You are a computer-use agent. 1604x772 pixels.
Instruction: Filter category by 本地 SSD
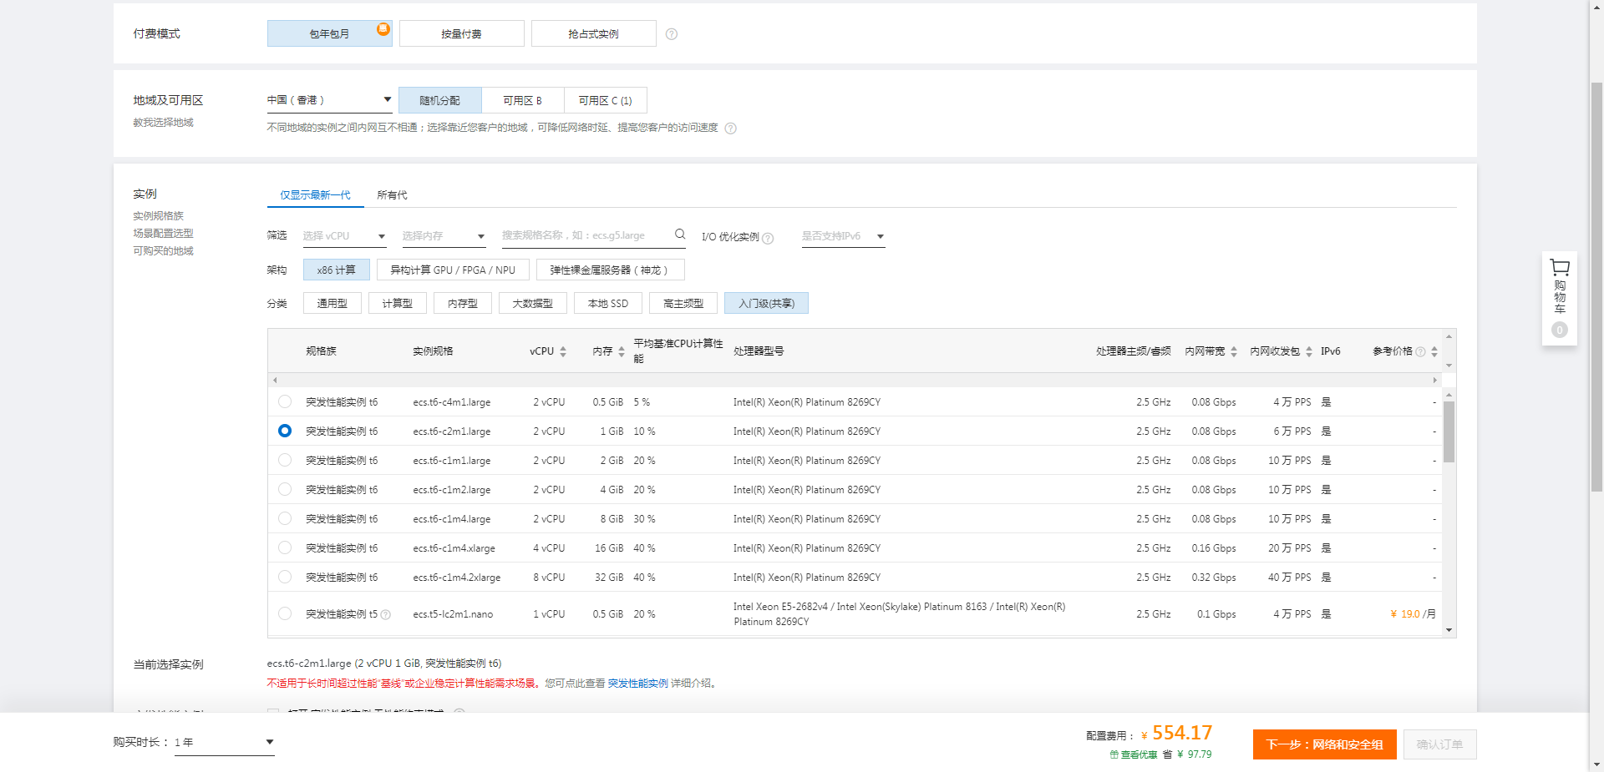coord(607,303)
